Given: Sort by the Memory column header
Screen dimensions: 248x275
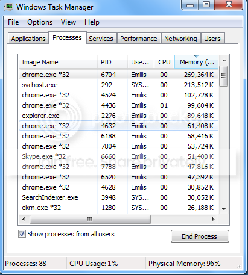Looking at the screenshot, I should click(196, 62).
